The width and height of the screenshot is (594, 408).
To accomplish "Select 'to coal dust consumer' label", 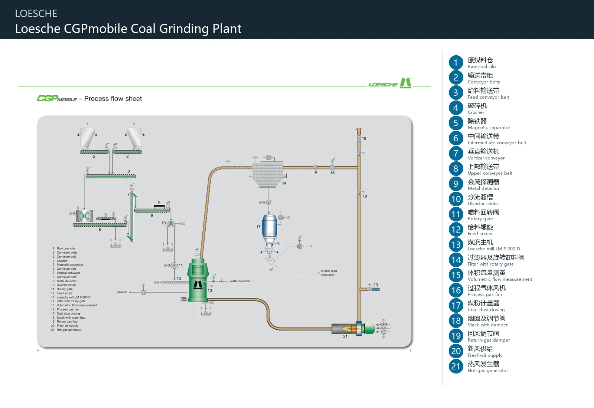I will [x=329, y=273].
